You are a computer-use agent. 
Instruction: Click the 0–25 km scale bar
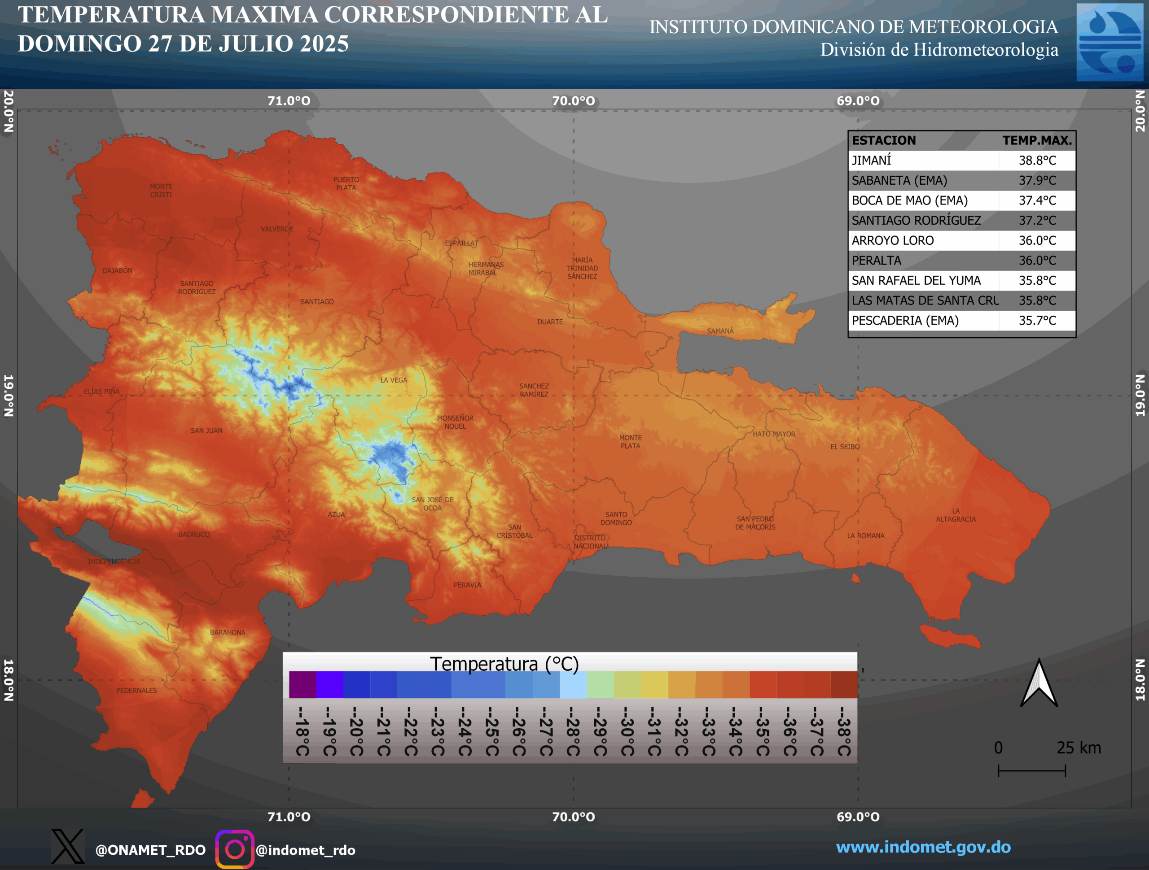coord(1031,770)
